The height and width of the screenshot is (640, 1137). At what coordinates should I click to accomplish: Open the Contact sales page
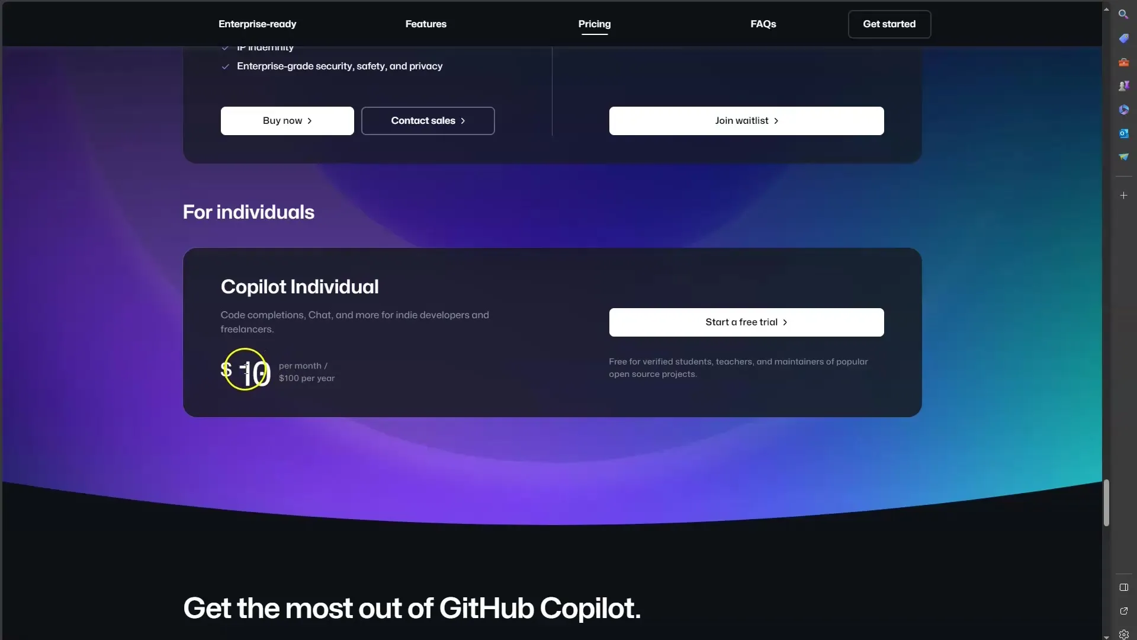click(x=427, y=120)
